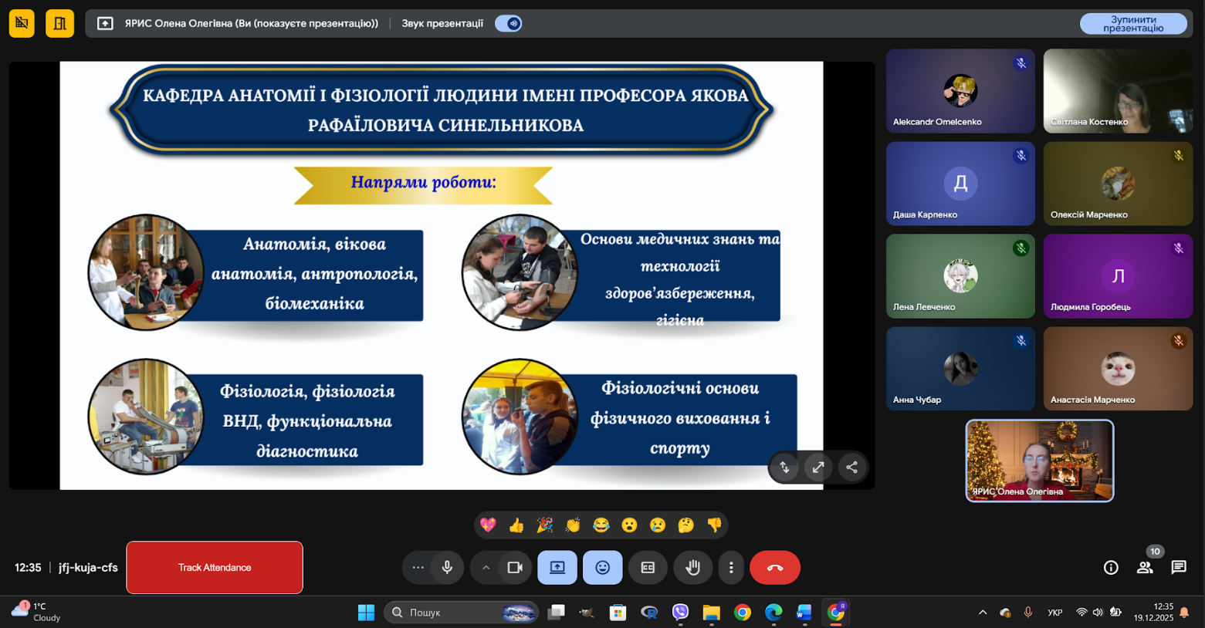Click Зупинити презентацію to stop presenting

(x=1132, y=24)
